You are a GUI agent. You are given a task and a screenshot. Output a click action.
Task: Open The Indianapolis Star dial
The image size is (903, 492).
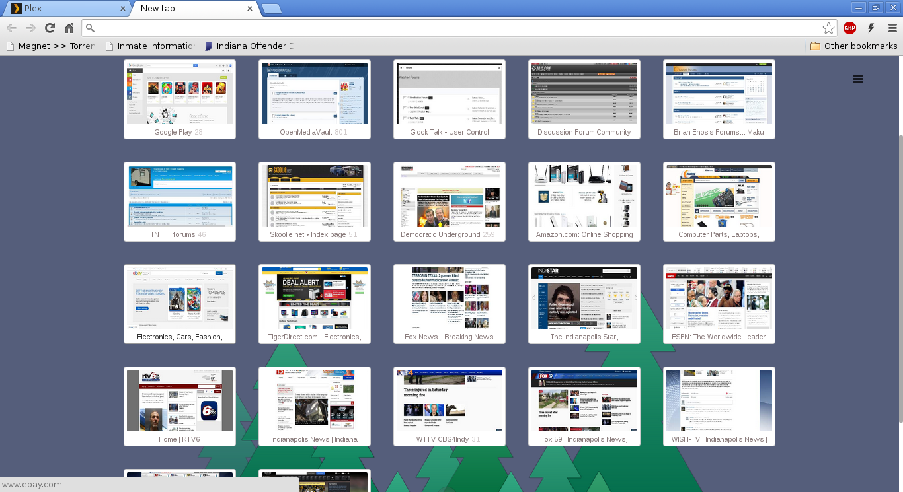pos(584,304)
